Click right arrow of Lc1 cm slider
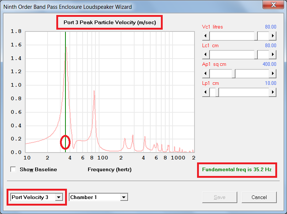The width and height of the screenshot is (287, 214). [x=272, y=55]
